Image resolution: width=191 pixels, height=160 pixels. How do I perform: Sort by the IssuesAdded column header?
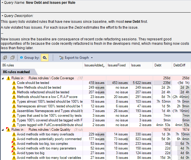[x=93, y=65]
